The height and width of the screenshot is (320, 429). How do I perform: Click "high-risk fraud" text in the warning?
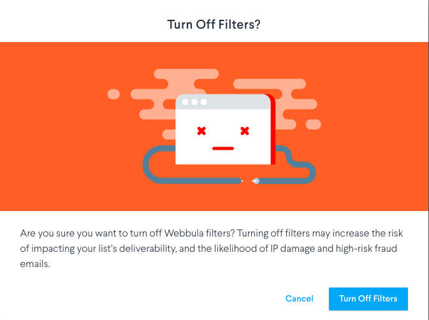pyautogui.click(x=367, y=249)
